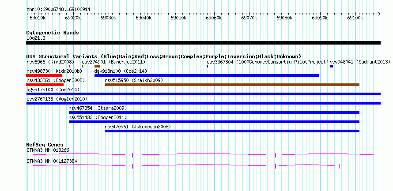This screenshot has height=191, width=393.
Task: Select the brown esv274901 complex variant glyph
Action: 91,66
